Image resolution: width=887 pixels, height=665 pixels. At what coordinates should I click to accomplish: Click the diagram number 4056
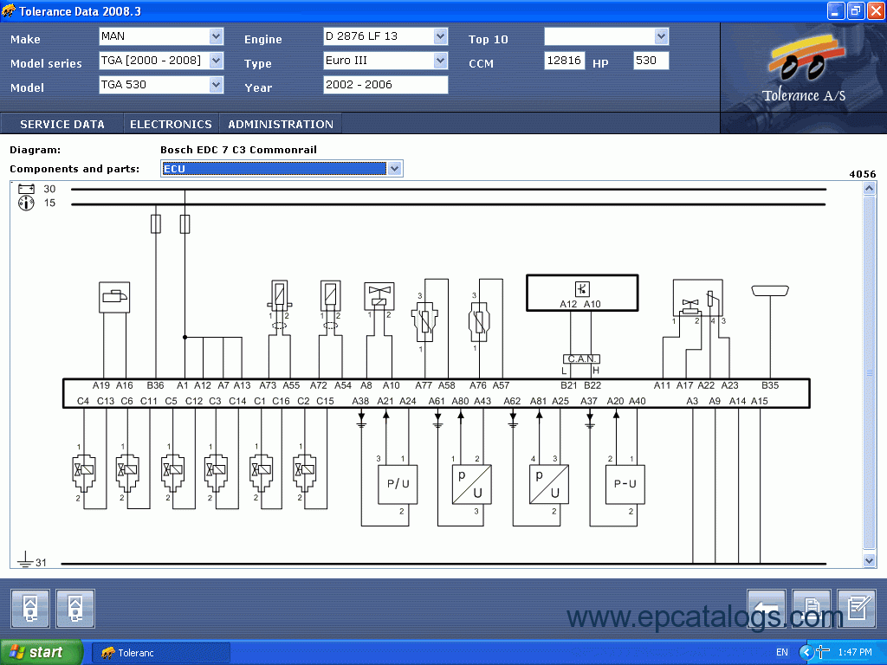coord(862,174)
